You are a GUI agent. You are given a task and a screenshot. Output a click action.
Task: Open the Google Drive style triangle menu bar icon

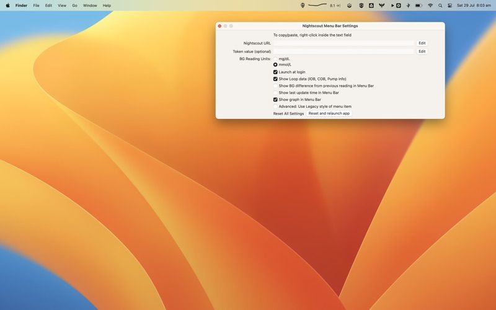tap(371, 6)
